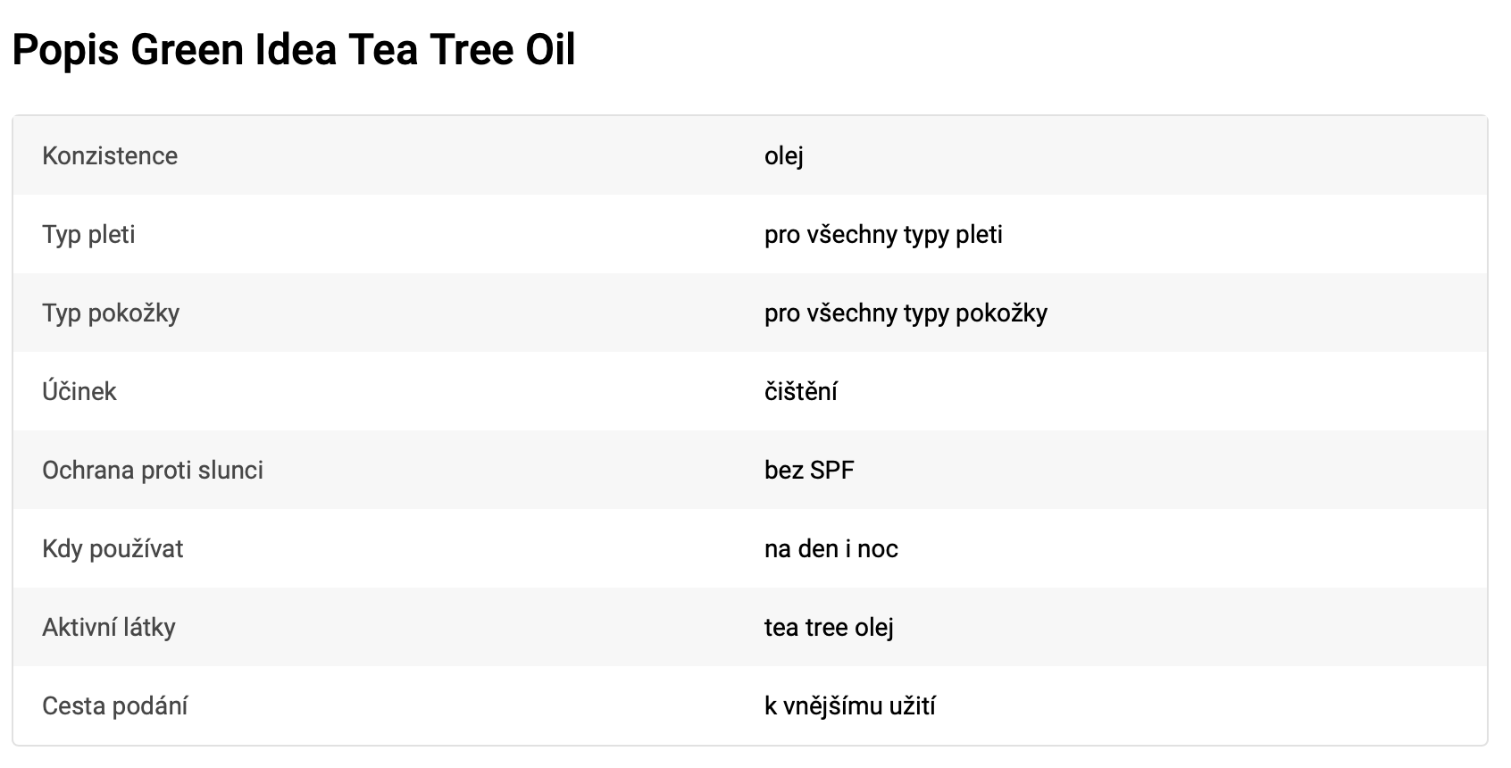
Task: Select the Aktivní látky label
Action: (109, 627)
